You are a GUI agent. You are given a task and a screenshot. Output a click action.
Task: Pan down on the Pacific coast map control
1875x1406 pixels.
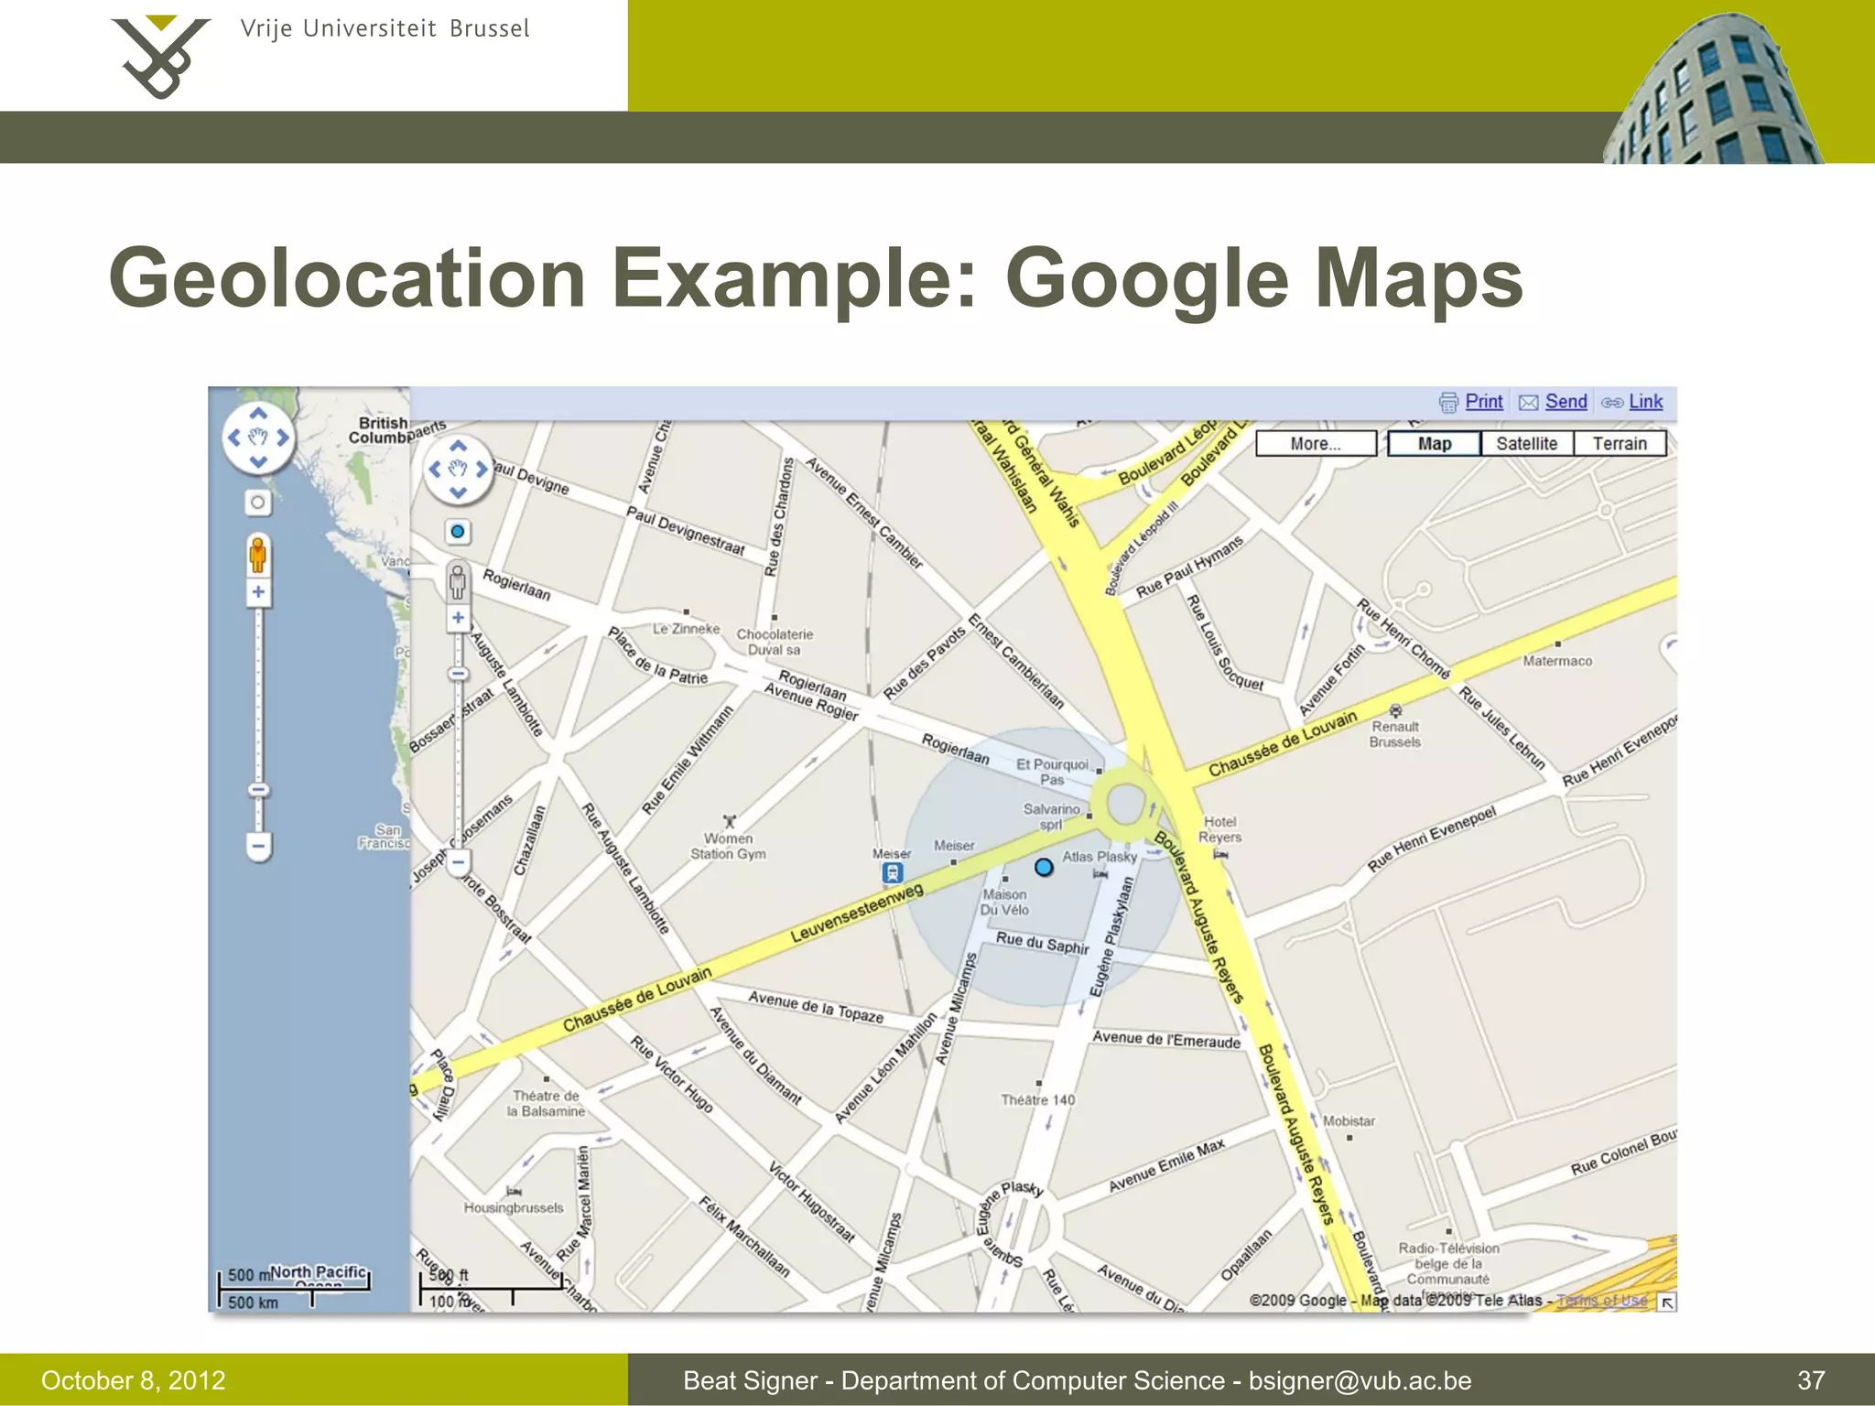(258, 461)
